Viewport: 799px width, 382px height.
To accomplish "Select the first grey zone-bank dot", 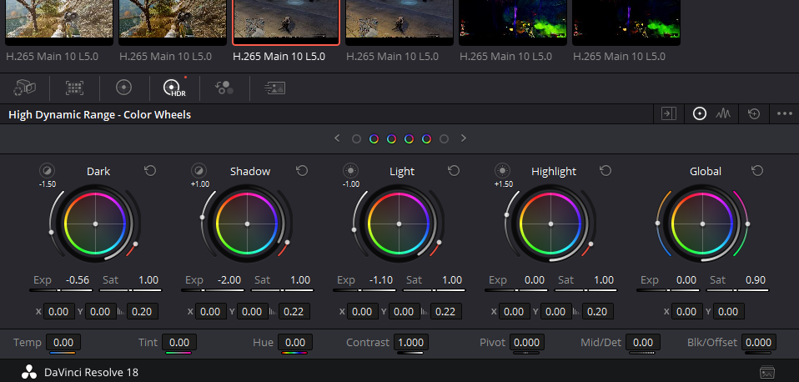I will pyautogui.click(x=356, y=138).
